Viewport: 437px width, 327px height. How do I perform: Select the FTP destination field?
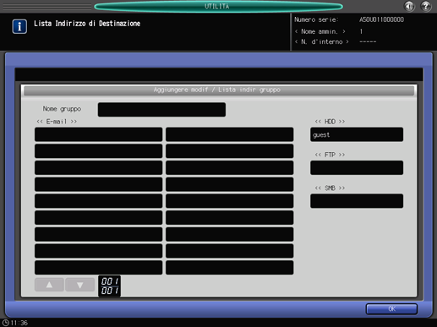click(357, 168)
